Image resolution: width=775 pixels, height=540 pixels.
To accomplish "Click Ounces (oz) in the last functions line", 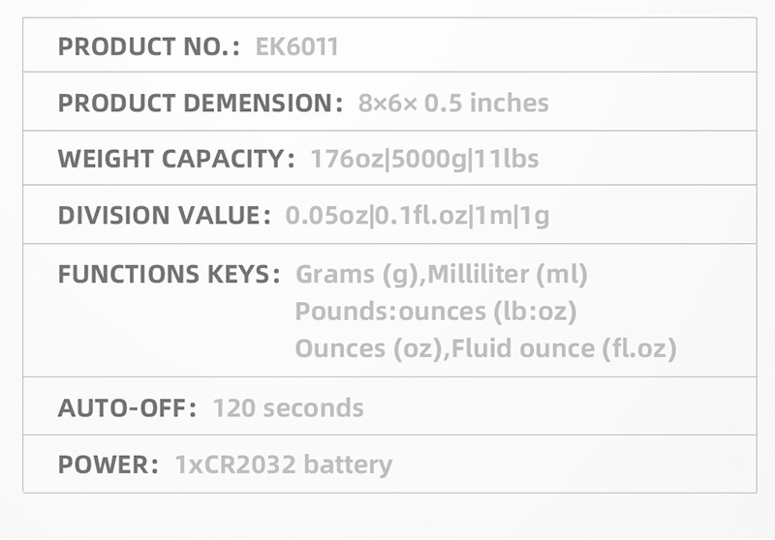I will pos(368,348).
